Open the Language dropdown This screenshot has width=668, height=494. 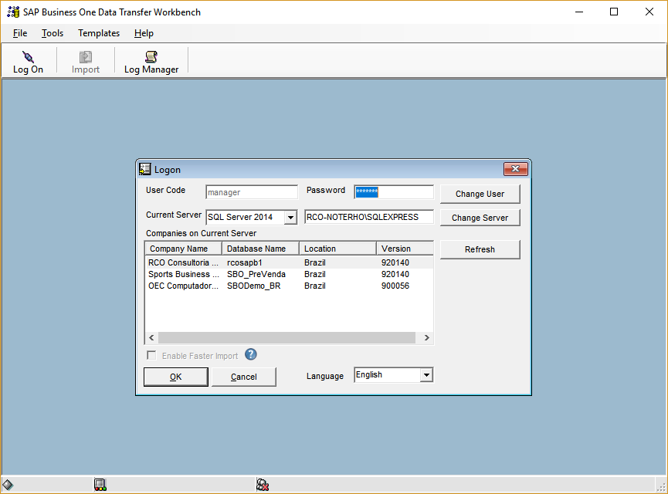(x=426, y=375)
